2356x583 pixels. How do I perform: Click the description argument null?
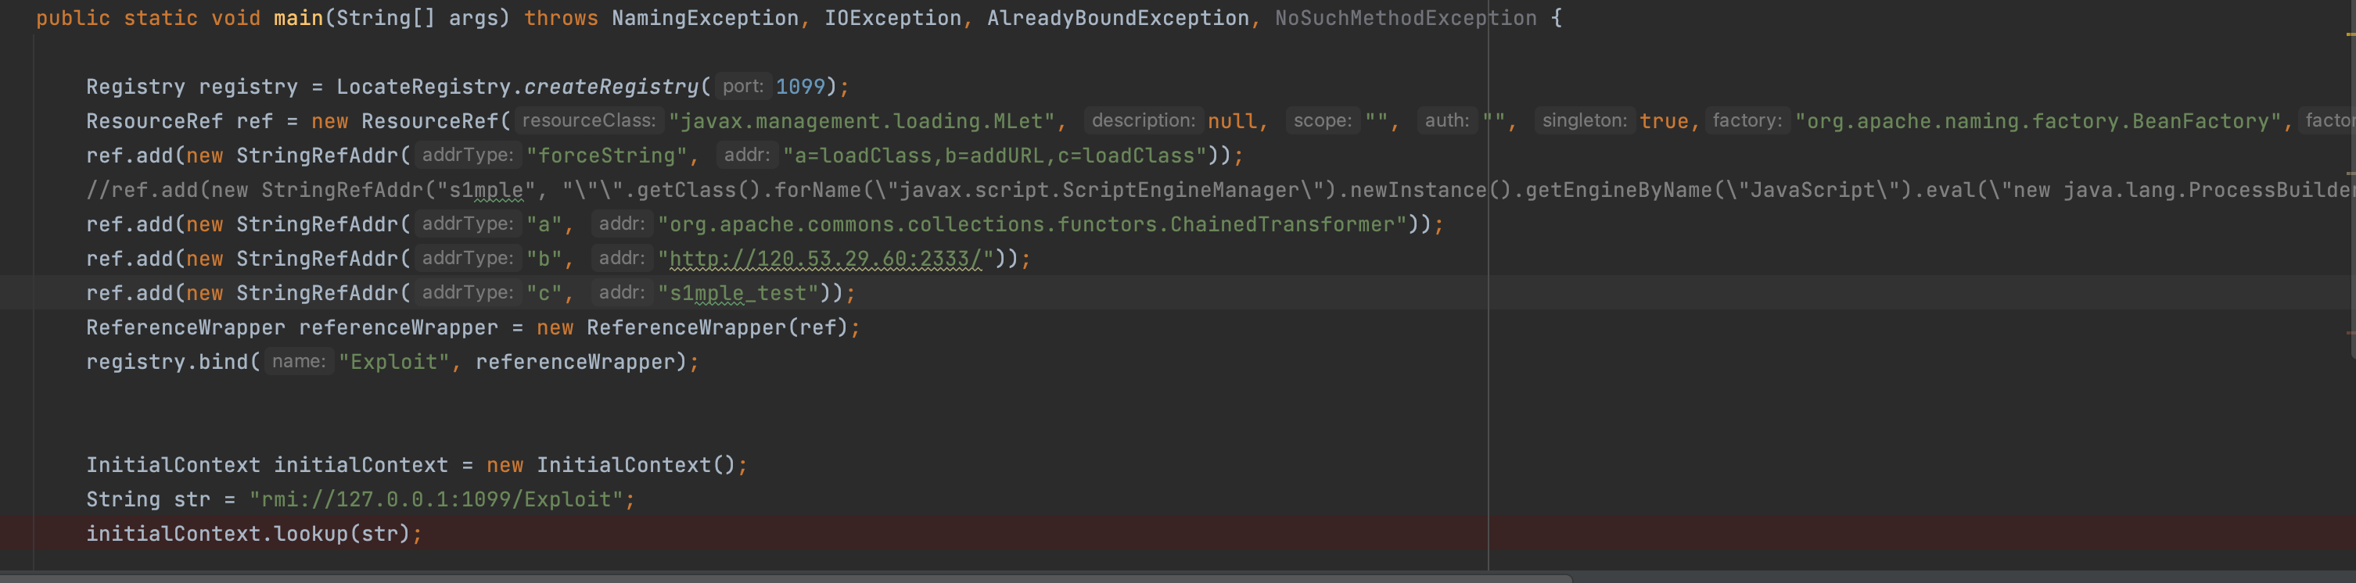point(1232,122)
